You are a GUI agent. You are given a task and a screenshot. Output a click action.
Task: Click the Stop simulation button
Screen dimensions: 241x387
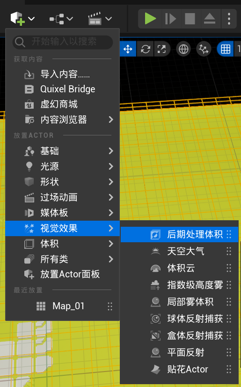click(190, 19)
